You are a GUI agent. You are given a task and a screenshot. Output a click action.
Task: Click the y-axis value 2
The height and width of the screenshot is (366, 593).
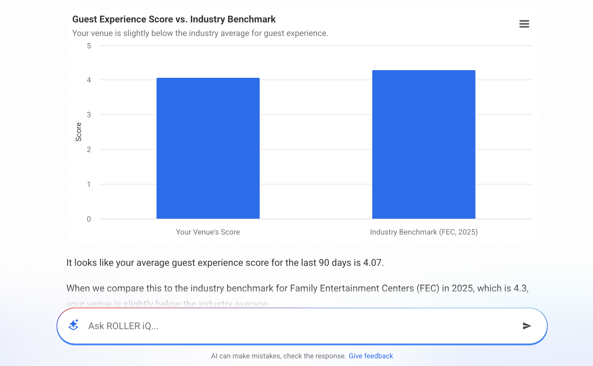(x=89, y=149)
